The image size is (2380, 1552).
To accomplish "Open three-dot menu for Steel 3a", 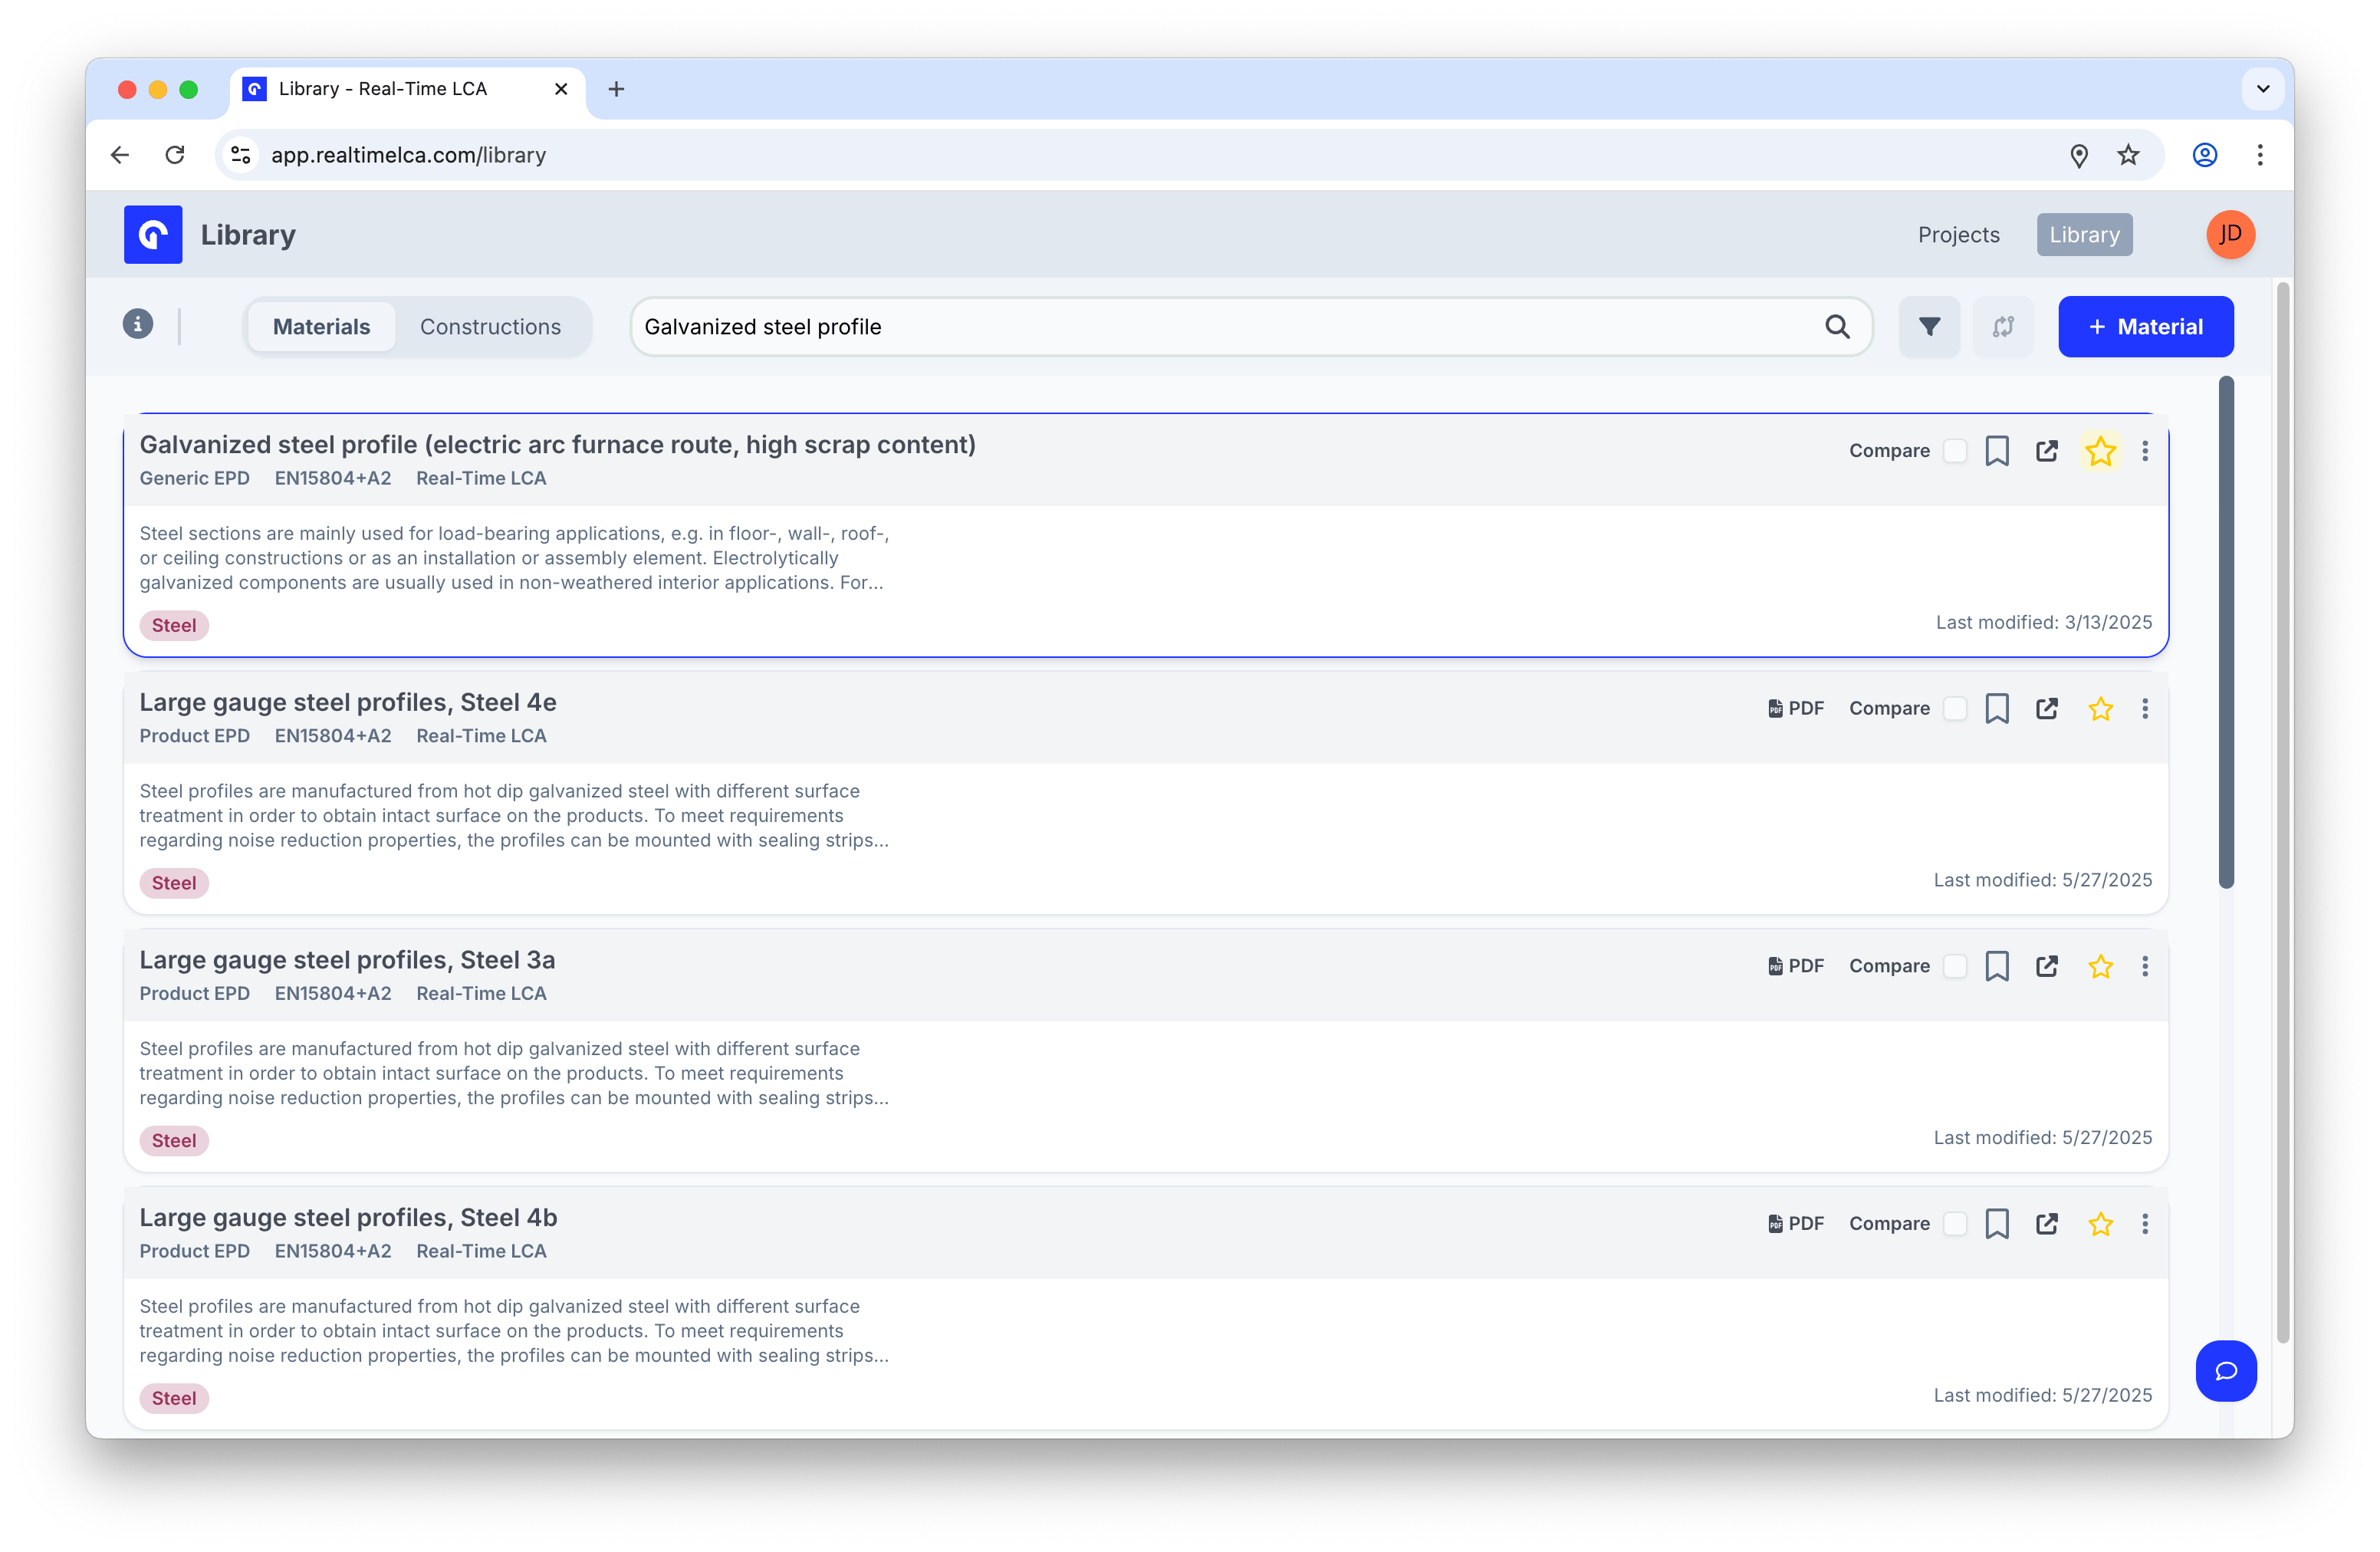I will (x=2145, y=967).
